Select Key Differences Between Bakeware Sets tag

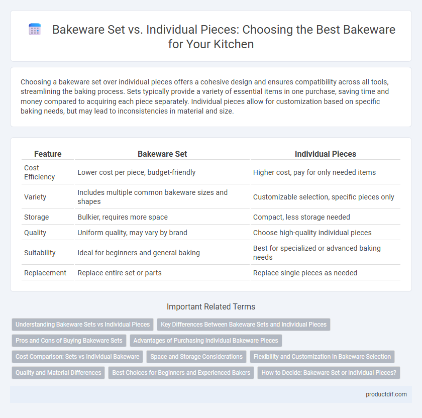pyautogui.click(x=244, y=325)
